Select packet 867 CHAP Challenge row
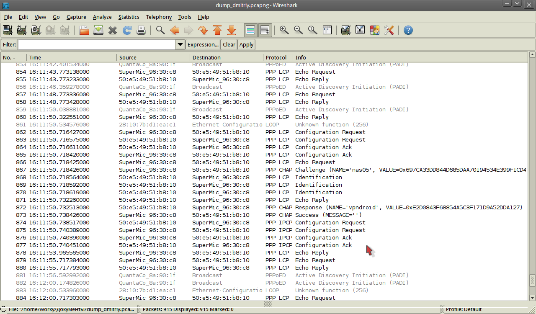Image resolution: width=536 pixels, height=314 pixels. (264, 170)
